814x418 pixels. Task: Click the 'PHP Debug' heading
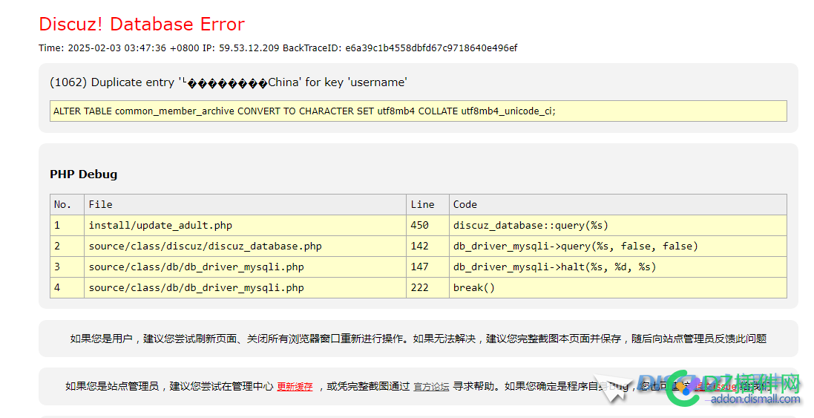tap(84, 174)
